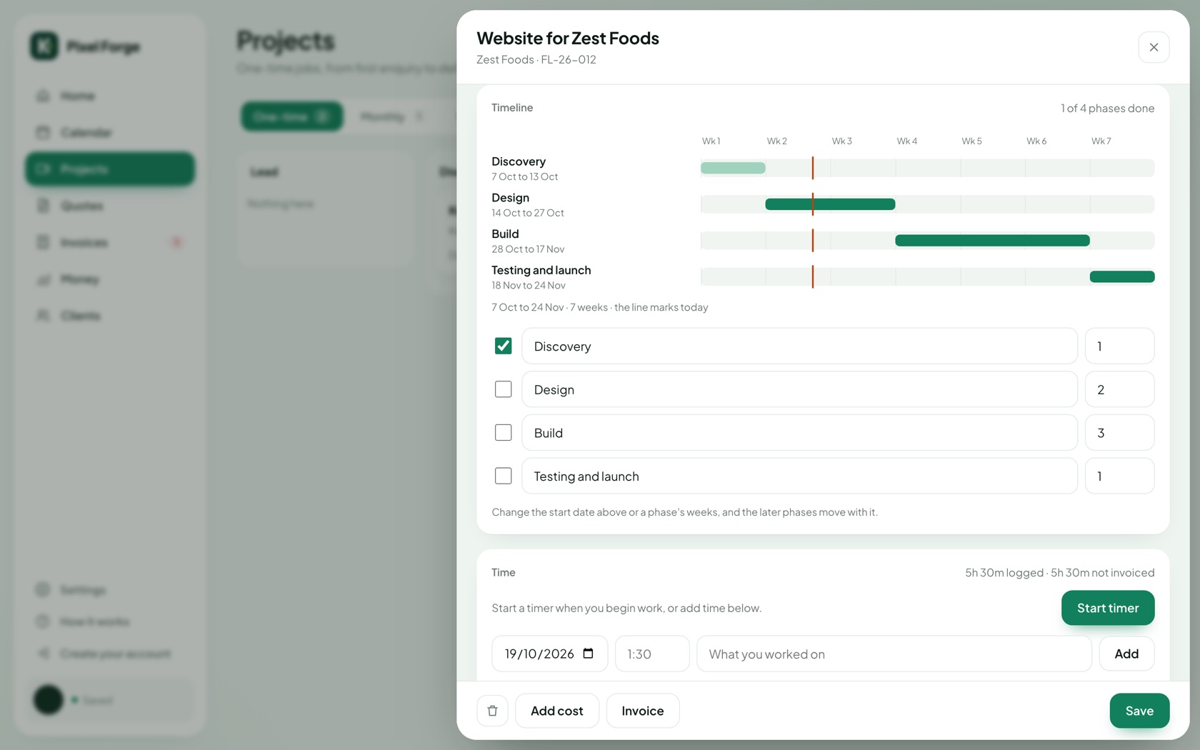Open Money in the sidebar
Screen dimensions: 1200x750
(x=109, y=279)
